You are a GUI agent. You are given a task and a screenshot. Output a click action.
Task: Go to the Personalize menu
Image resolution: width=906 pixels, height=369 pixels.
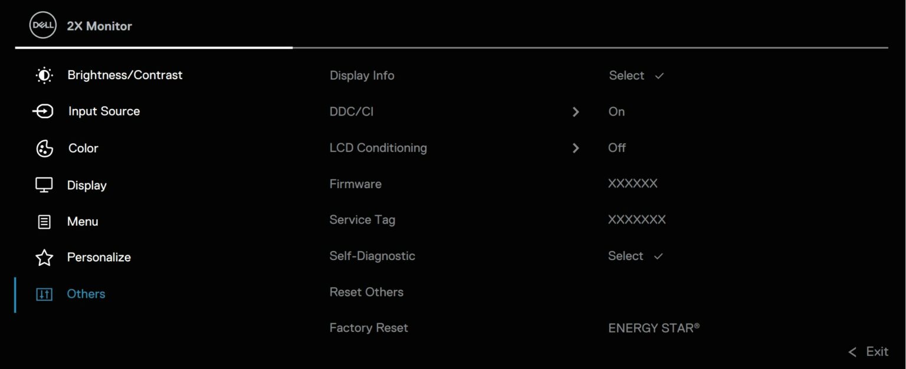[x=99, y=258]
